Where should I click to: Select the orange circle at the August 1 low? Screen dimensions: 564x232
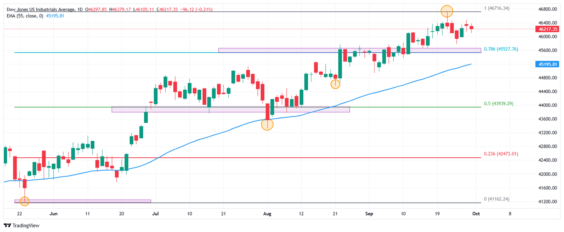[x=267, y=124]
